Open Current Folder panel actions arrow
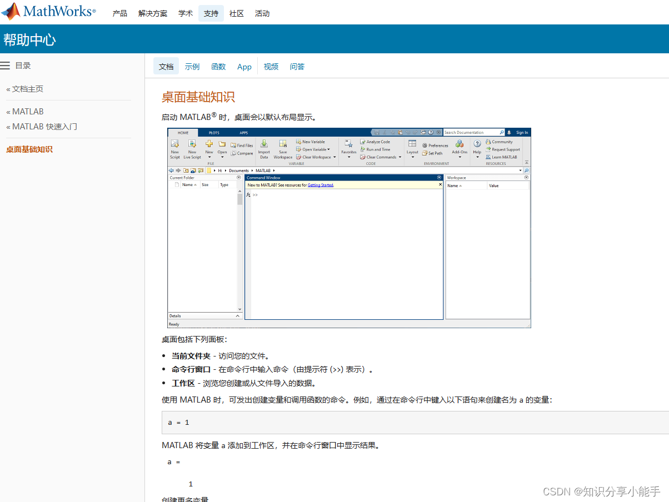The height and width of the screenshot is (502, 669). [x=239, y=178]
